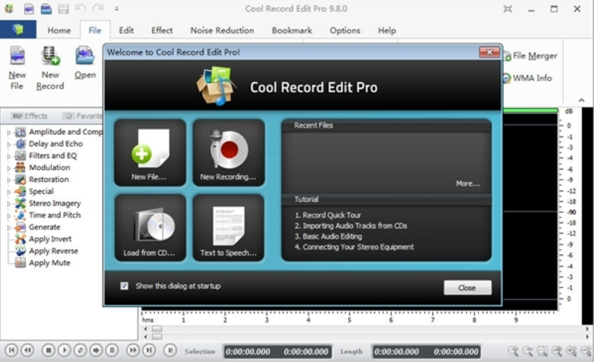Open Text to Speech... tile
Screen dimensions: 595x362
click(x=228, y=228)
